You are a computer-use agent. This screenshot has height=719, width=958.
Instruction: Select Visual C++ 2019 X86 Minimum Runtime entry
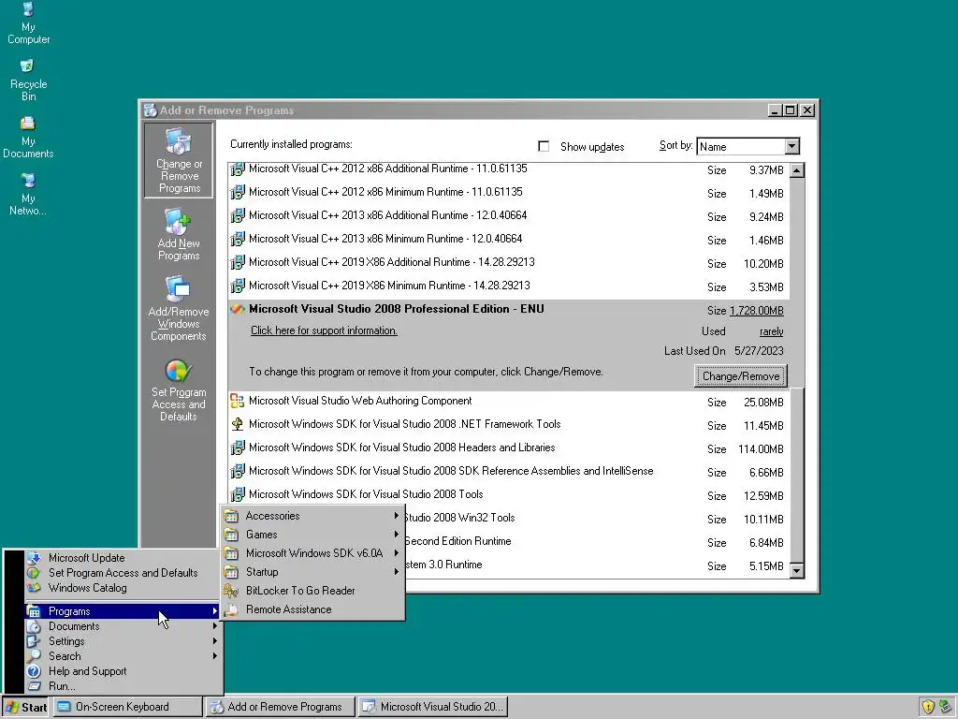coord(508,286)
